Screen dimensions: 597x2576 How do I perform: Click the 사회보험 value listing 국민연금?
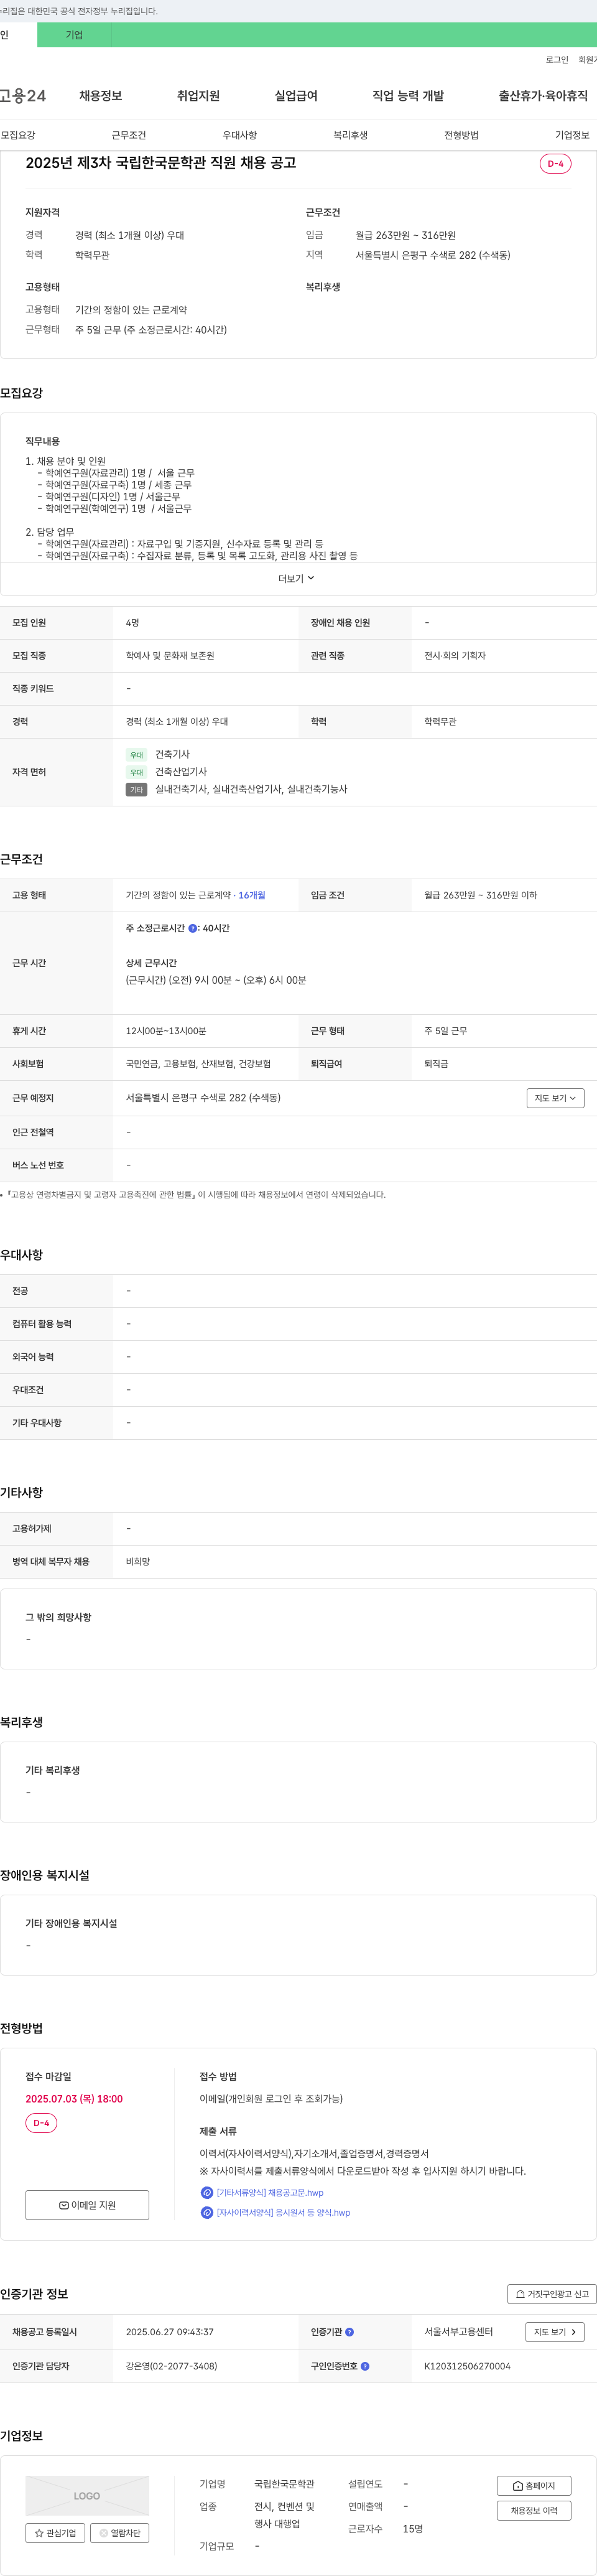tap(198, 1064)
